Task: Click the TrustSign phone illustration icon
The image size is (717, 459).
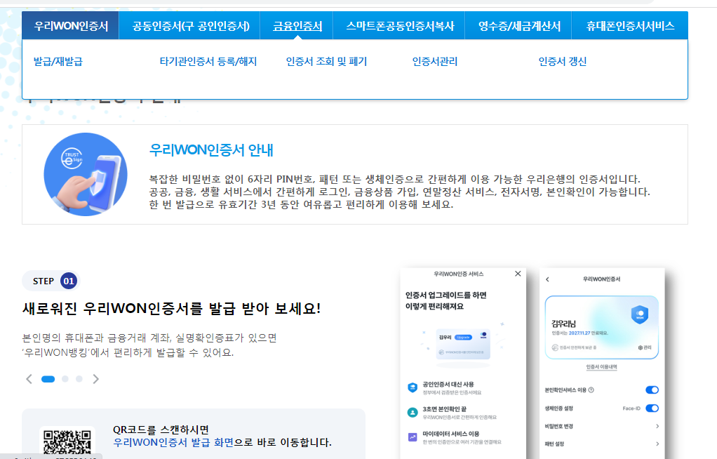Action: point(86,174)
